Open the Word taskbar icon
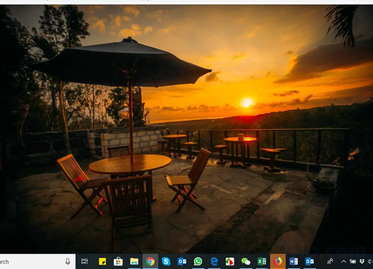373x269 pixels. (x=294, y=261)
